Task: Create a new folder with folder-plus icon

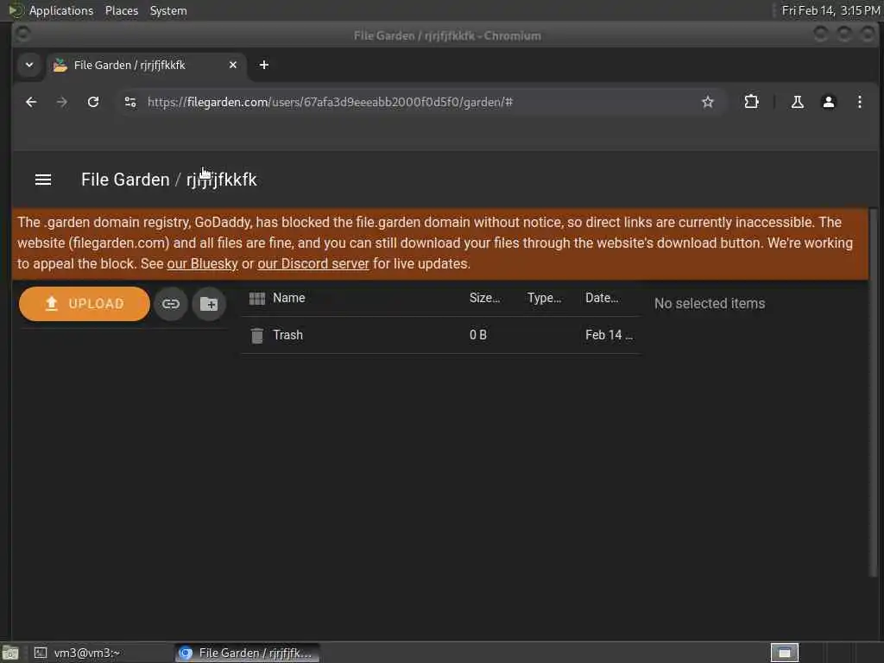Action: [x=209, y=304]
